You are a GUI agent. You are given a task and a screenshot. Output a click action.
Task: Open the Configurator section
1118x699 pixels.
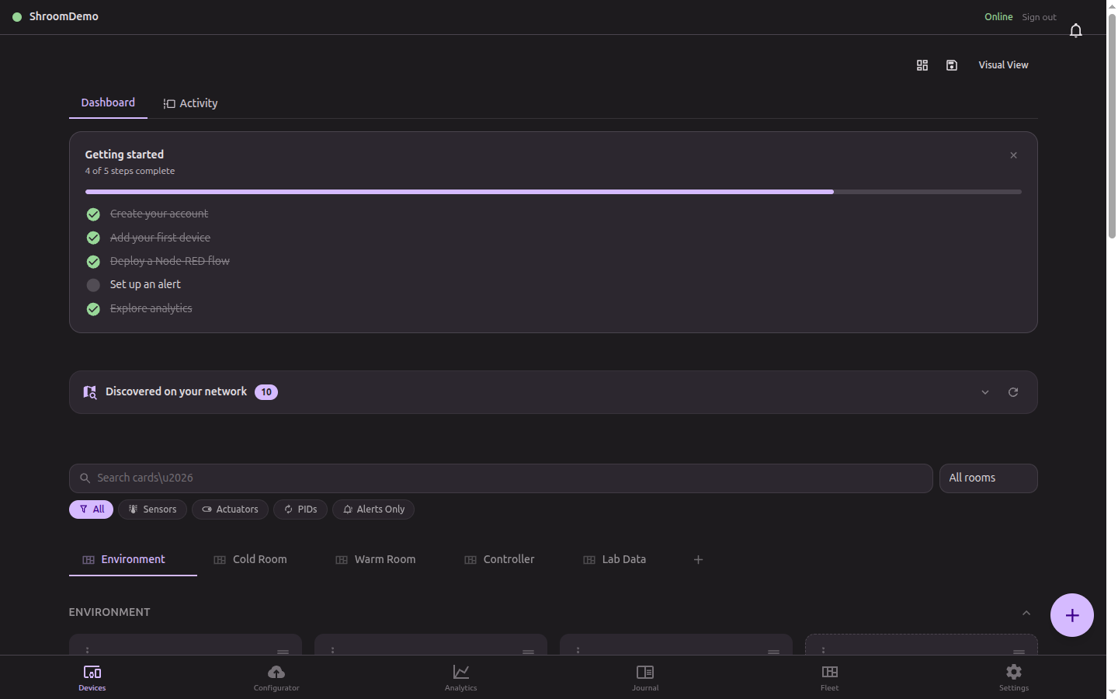tap(276, 676)
